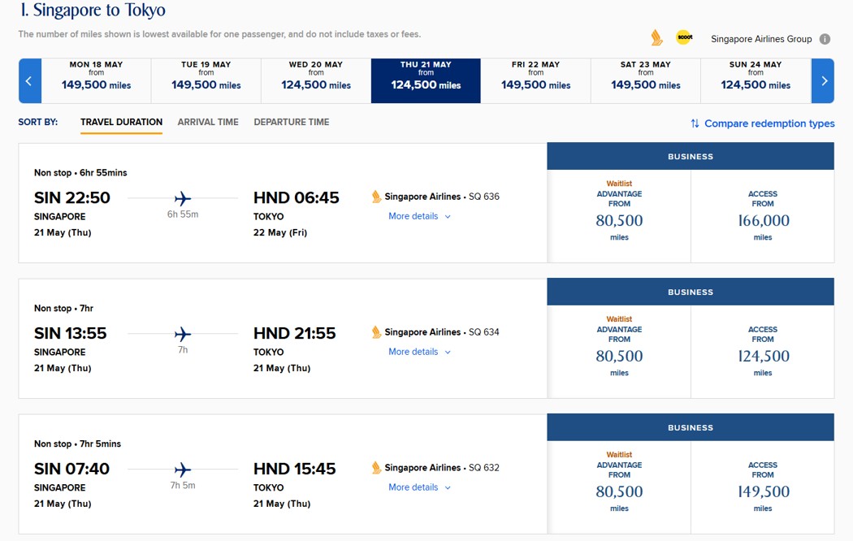Screen dimensions: 853x541
Task: Select Travel Duration sort option
Action: (121, 122)
